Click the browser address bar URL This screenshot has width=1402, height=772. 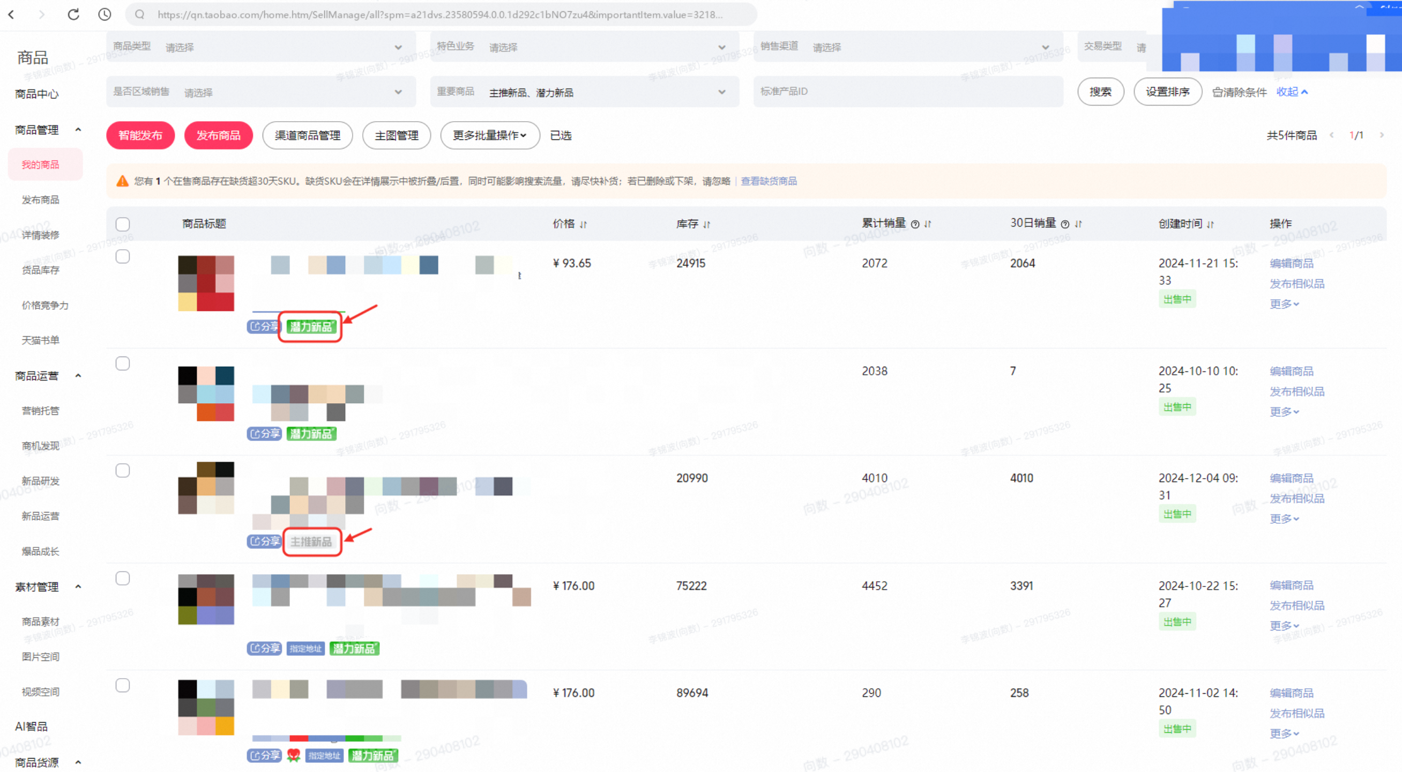441,14
